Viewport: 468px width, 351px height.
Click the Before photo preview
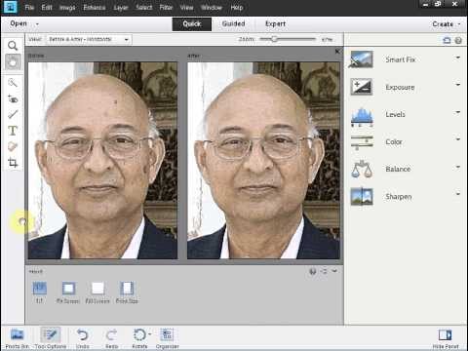pos(102,160)
